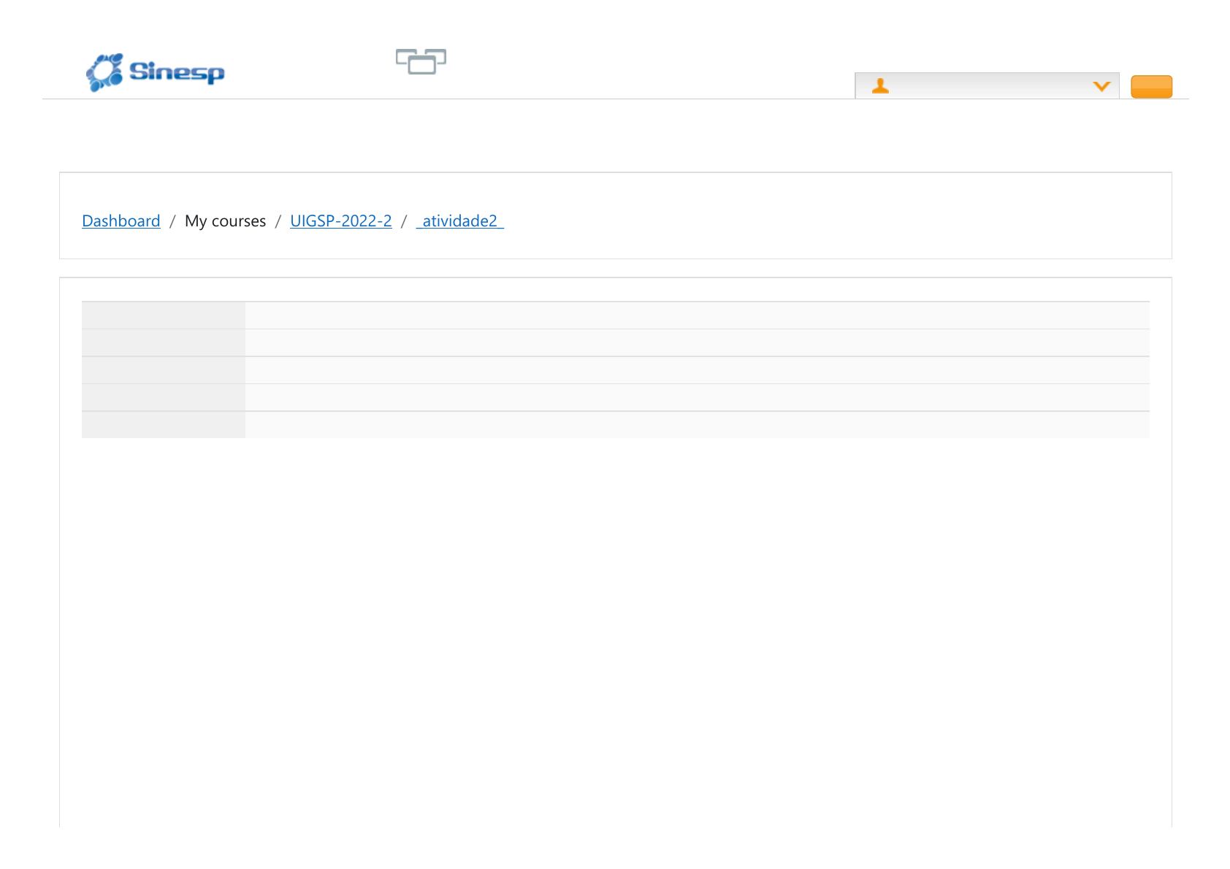Select the last row's value cell
Screen dimensions: 1230x869
[697, 425]
